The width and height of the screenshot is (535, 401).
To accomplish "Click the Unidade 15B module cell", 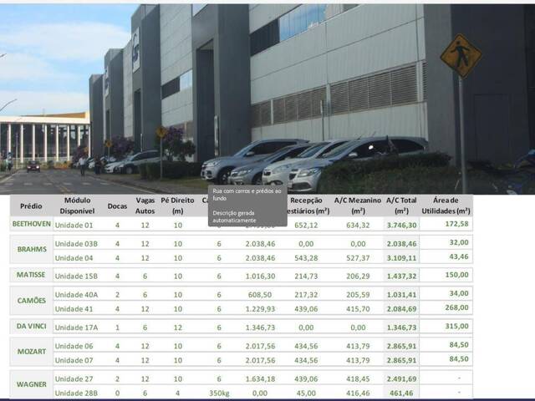I will (x=76, y=275).
